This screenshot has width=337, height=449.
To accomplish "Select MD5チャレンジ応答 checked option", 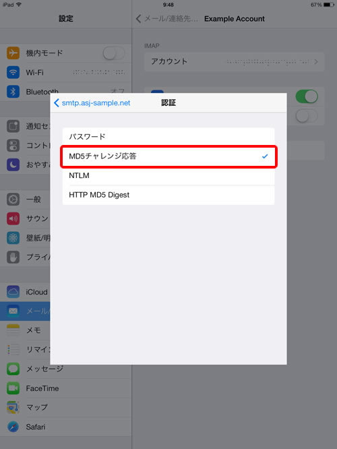I will (168, 156).
